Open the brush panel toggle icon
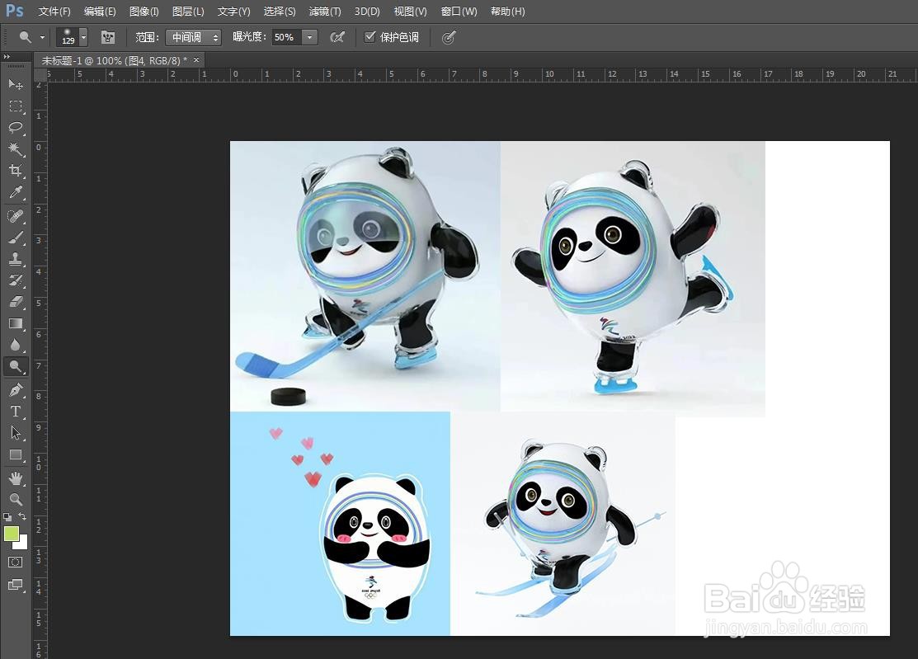The width and height of the screenshot is (918, 659). pos(108,37)
